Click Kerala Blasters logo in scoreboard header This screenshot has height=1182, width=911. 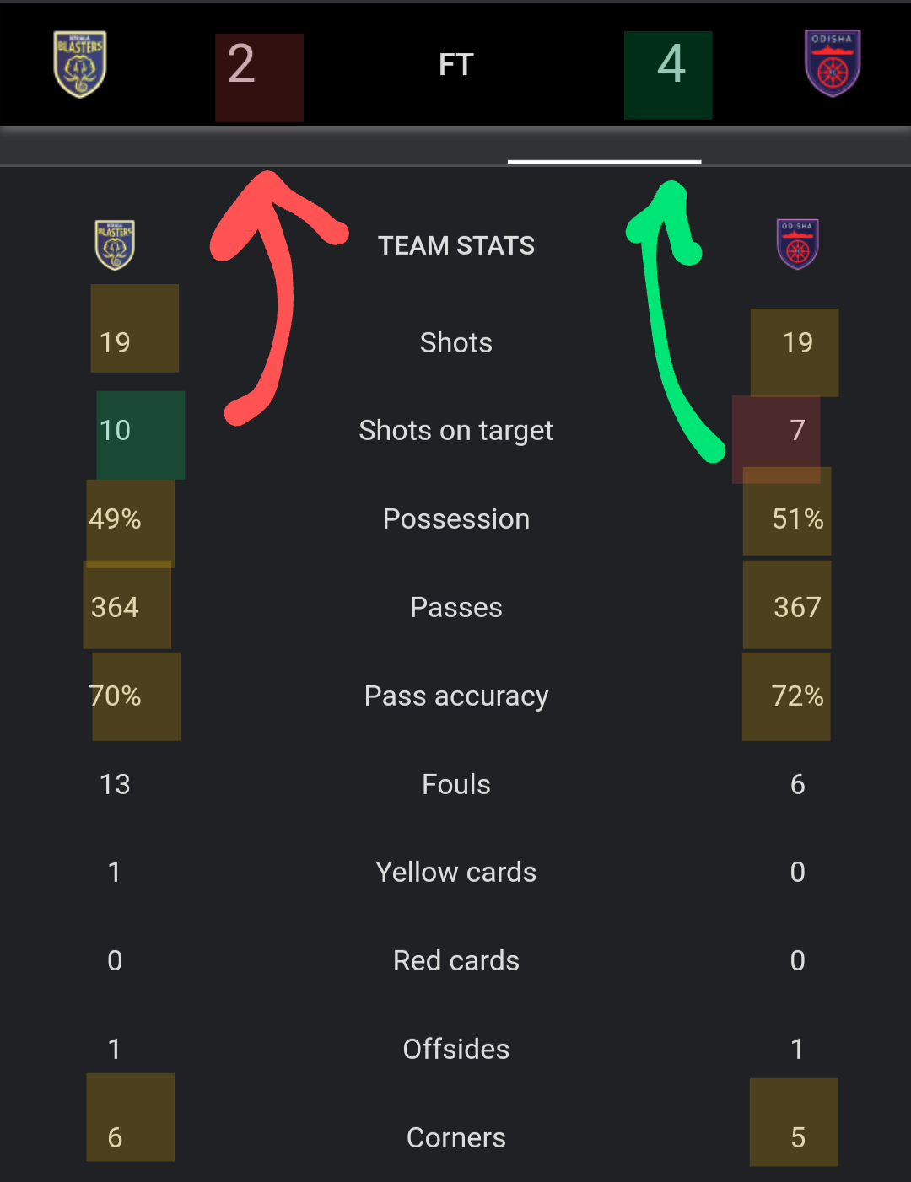(x=80, y=64)
